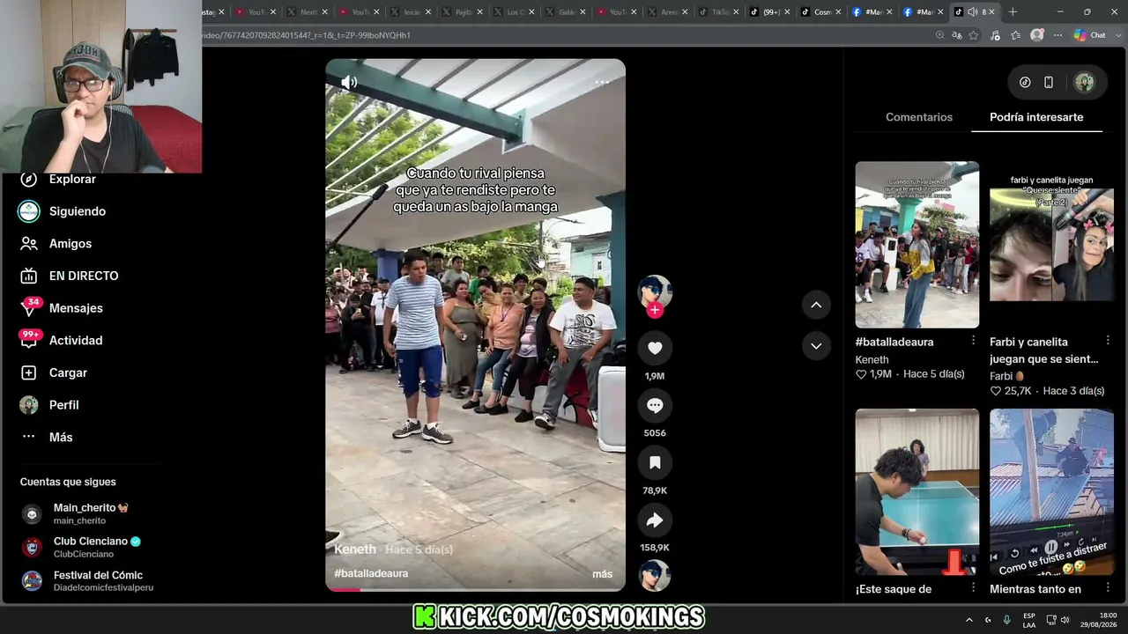The image size is (1128, 634).
Task: Open a new browser tab
Action: pos(1013,12)
